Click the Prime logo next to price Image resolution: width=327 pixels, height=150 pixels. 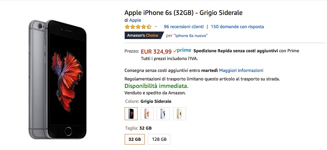point(182,51)
